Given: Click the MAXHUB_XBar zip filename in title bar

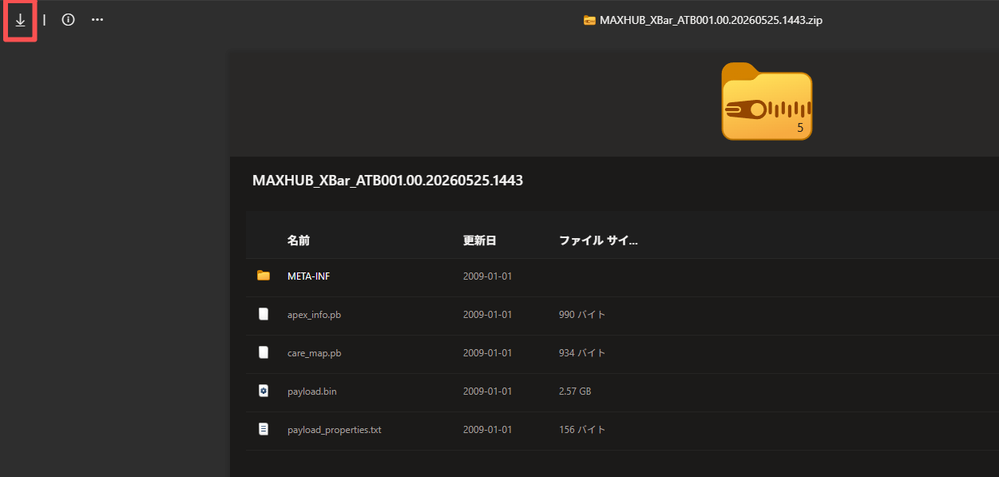Looking at the screenshot, I should (711, 21).
